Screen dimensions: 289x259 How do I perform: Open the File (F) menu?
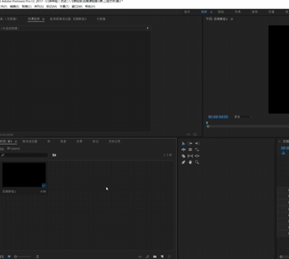3,6
